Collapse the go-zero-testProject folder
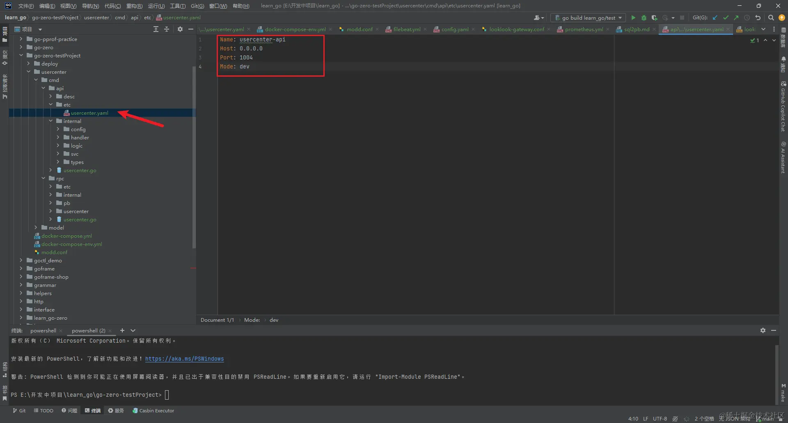Viewport: 788px width, 423px height. pos(21,55)
